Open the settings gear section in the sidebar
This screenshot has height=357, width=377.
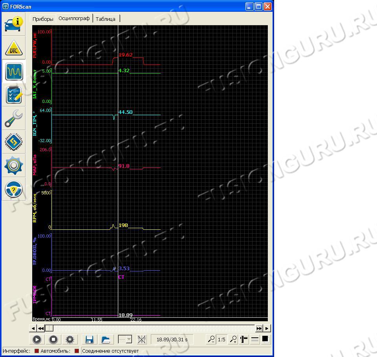(14, 165)
